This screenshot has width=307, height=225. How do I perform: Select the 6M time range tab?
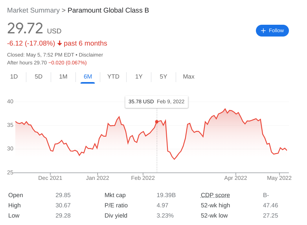coord(88,77)
